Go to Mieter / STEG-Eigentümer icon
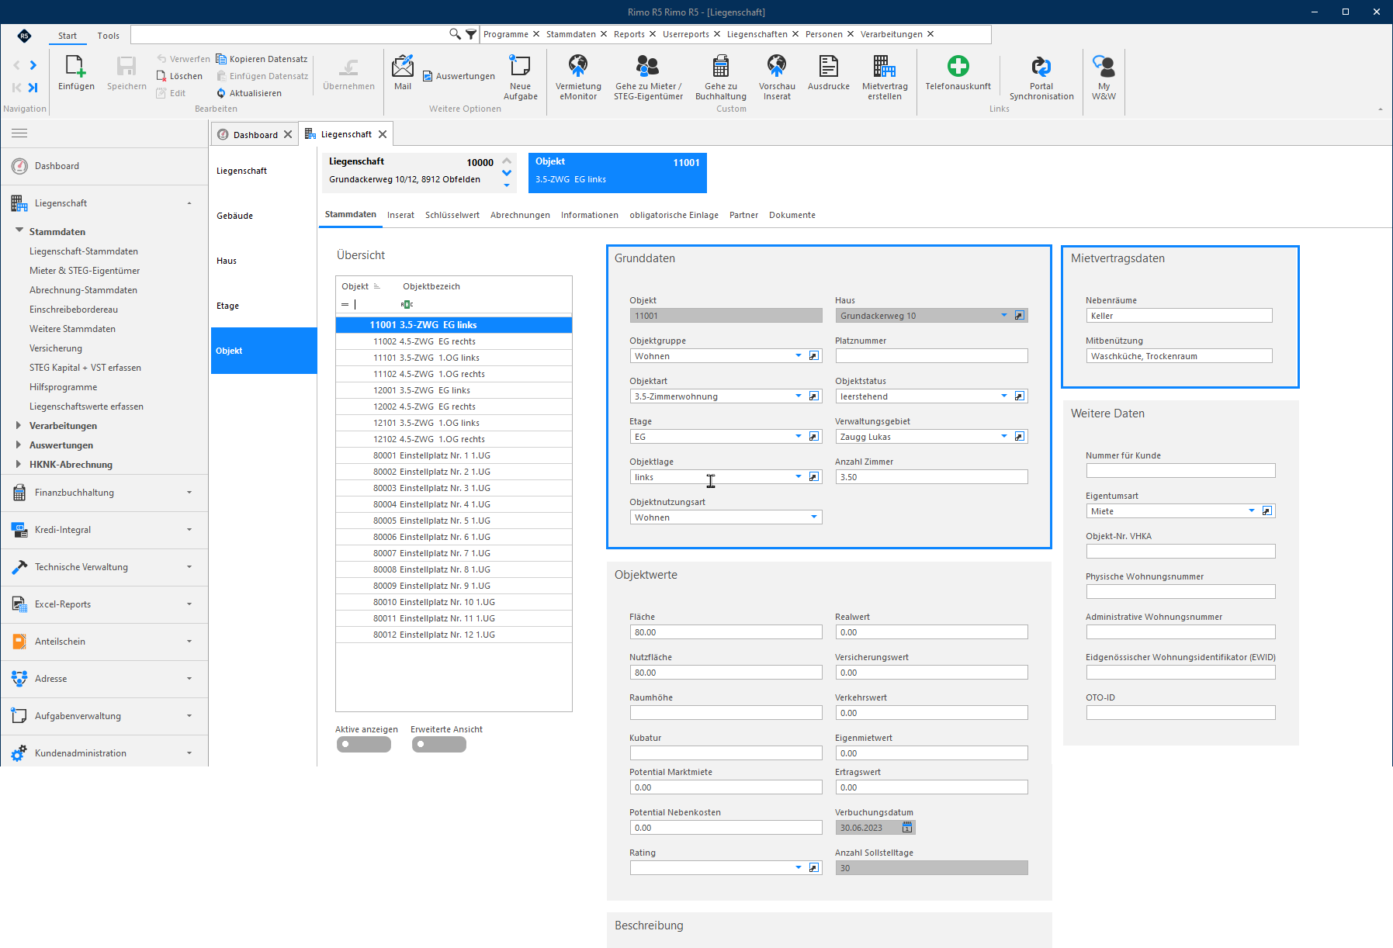This screenshot has height=948, width=1393. (648, 67)
